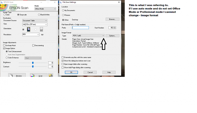Select Color image type
The width and height of the screenshot is (197, 113).
pos(7,15)
